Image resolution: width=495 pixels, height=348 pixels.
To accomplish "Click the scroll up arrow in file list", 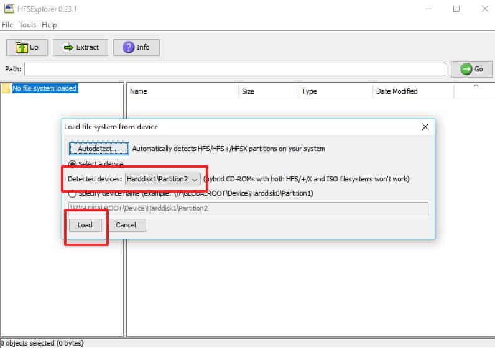I will point(476,86).
